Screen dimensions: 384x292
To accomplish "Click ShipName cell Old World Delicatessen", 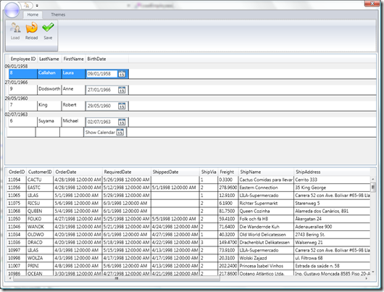I will (x=266, y=235).
